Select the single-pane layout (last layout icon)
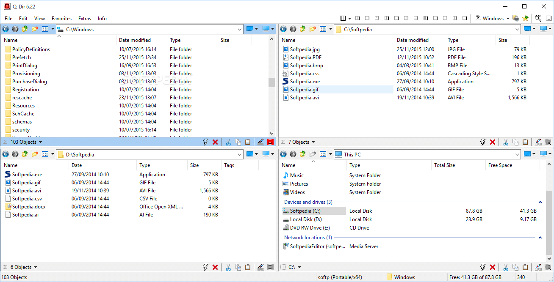 [x=465, y=18]
